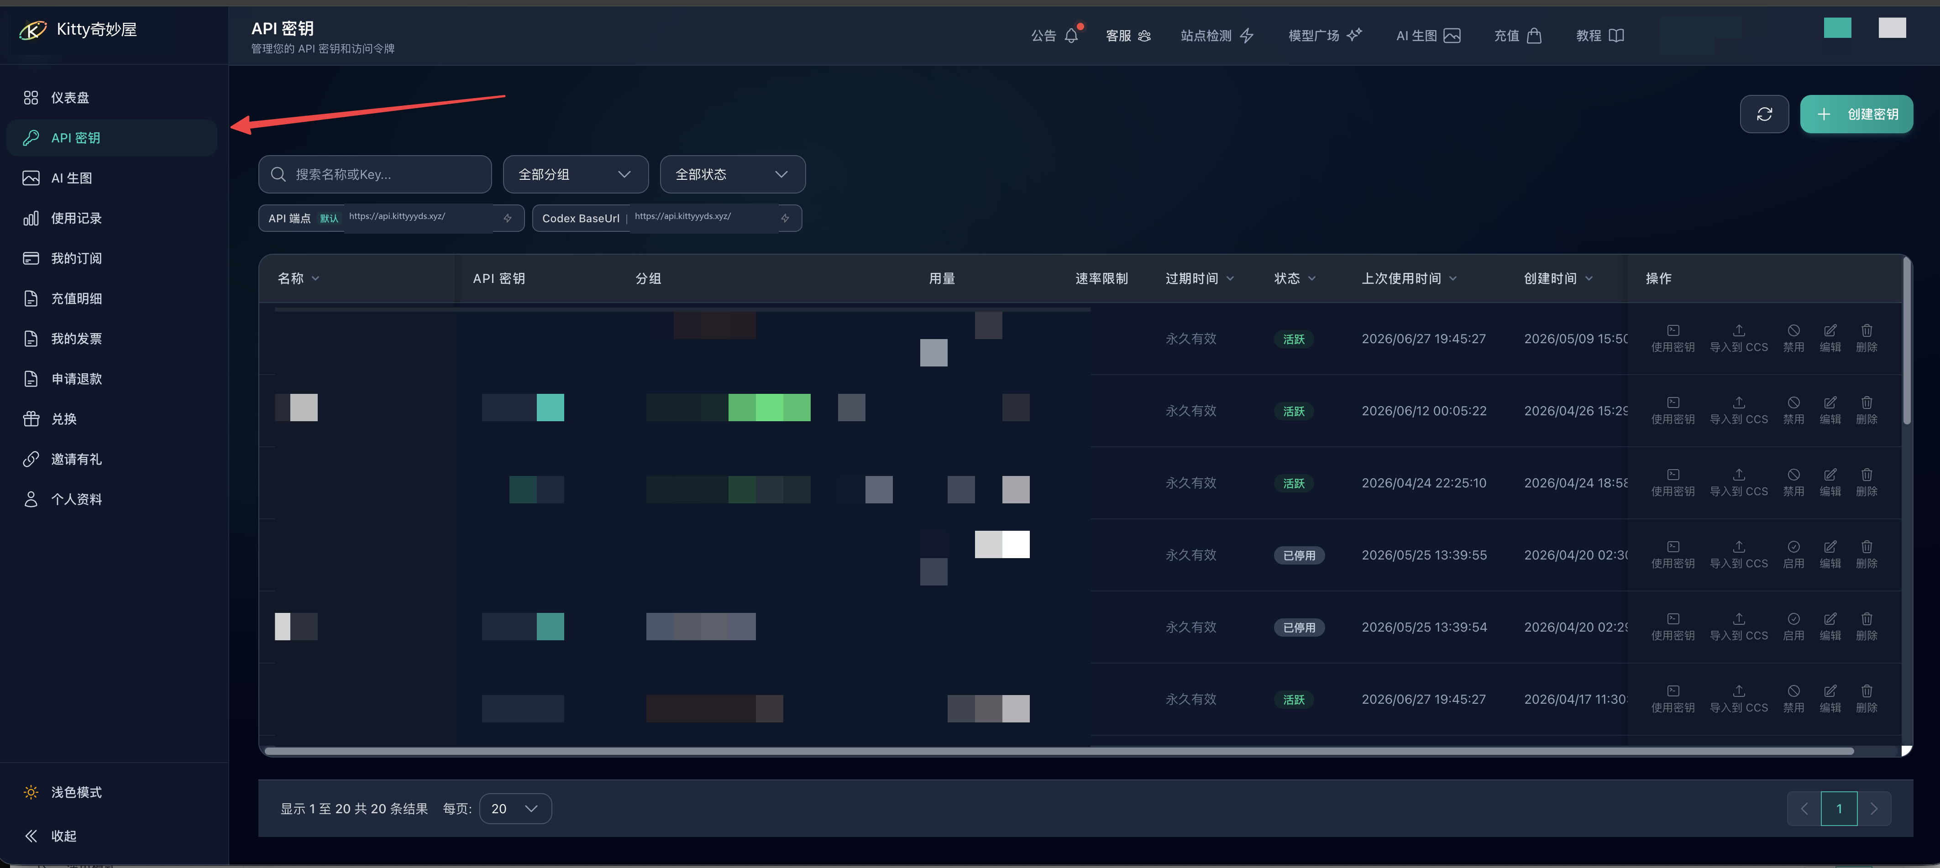1940x868 pixels.
Task: Open 站点检测 lightning link
Action: point(1217,36)
